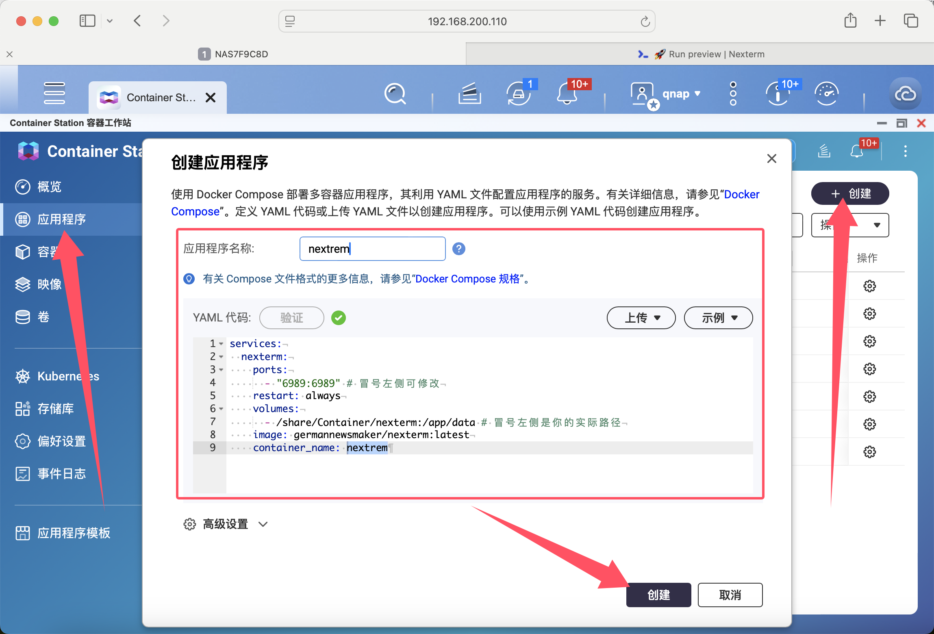
Task: Open the 上传 upload dropdown
Action: pyautogui.click(x=641, y=318)
